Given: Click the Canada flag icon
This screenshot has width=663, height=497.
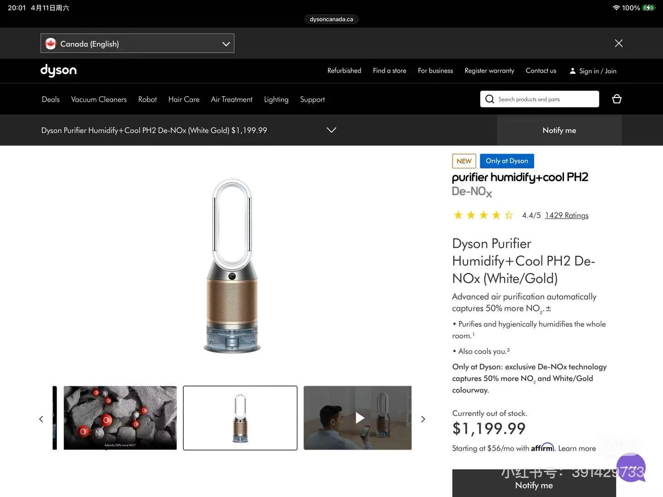Looking at the screenshot, I should [x=51, y=44].
